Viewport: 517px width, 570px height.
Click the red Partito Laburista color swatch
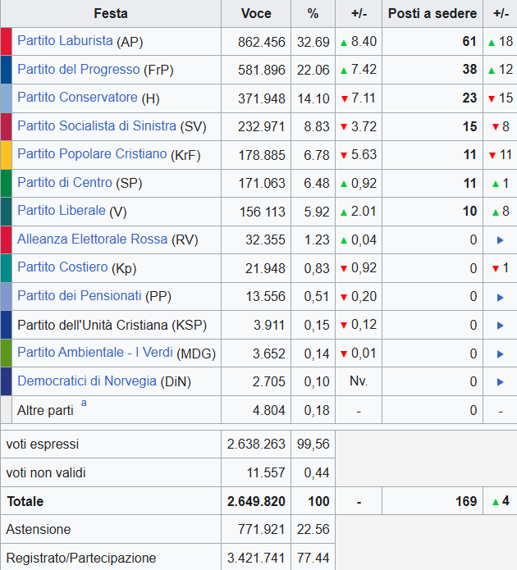[6, 41]
